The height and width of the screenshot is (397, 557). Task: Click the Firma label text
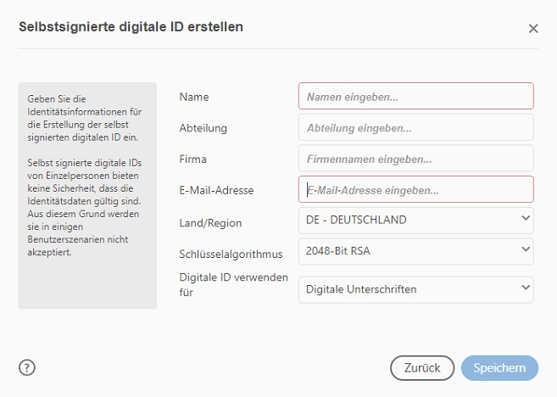[193, 159]
